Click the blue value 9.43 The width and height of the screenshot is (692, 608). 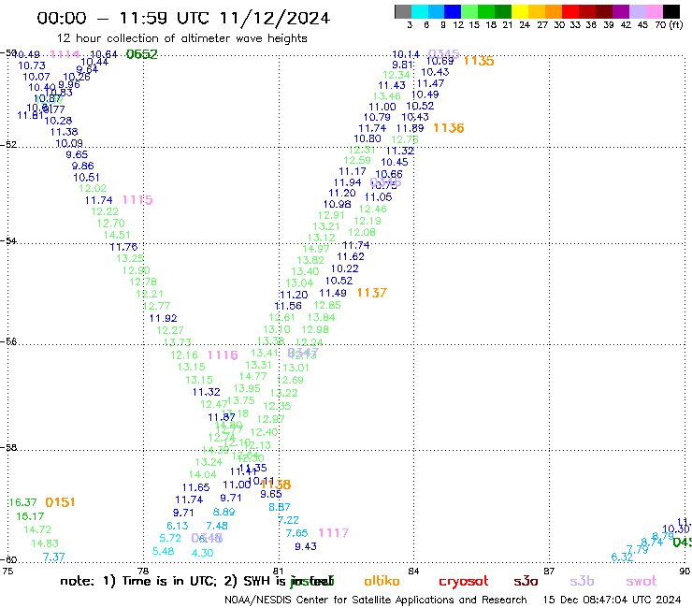pyautogui.click(x=306, y=546)
